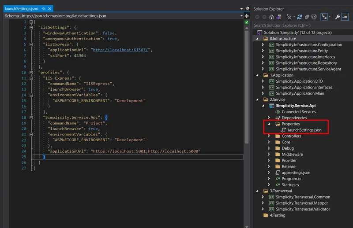Screen dimensions: 353x228
Task: Collapse the profiles block on line 10
Action: point(31,73)
